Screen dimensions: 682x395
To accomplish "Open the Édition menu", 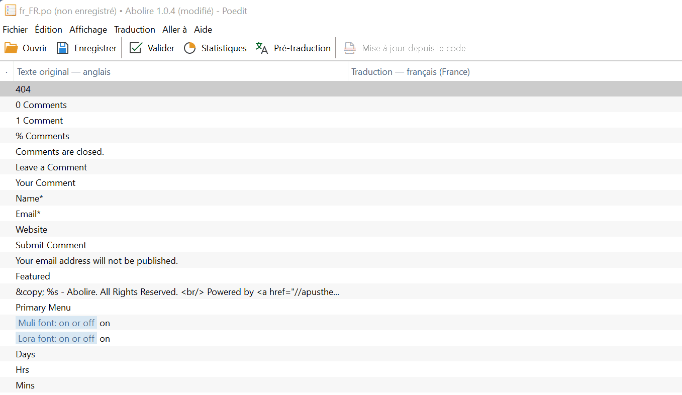I will point(48,30).
